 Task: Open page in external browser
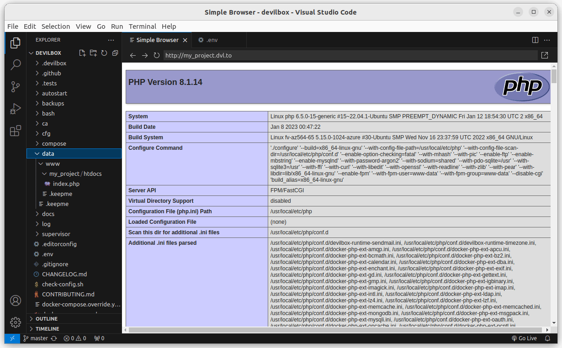tap(545, 55)
